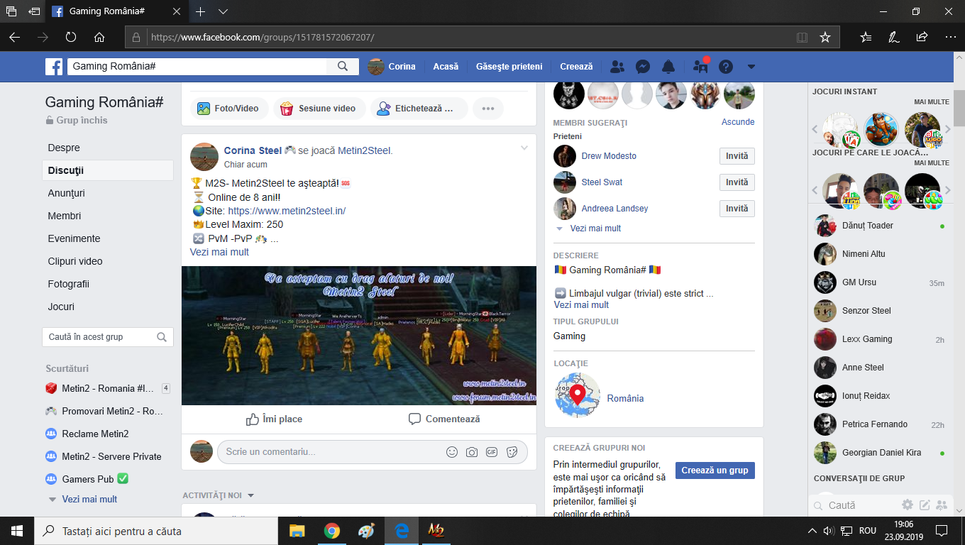Viewport: 965px width, 545px height.
Task: Click the browser refresh button
Action: [x=71, y=37]
